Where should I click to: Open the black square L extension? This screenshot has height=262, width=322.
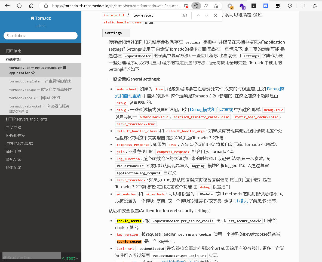254,6
